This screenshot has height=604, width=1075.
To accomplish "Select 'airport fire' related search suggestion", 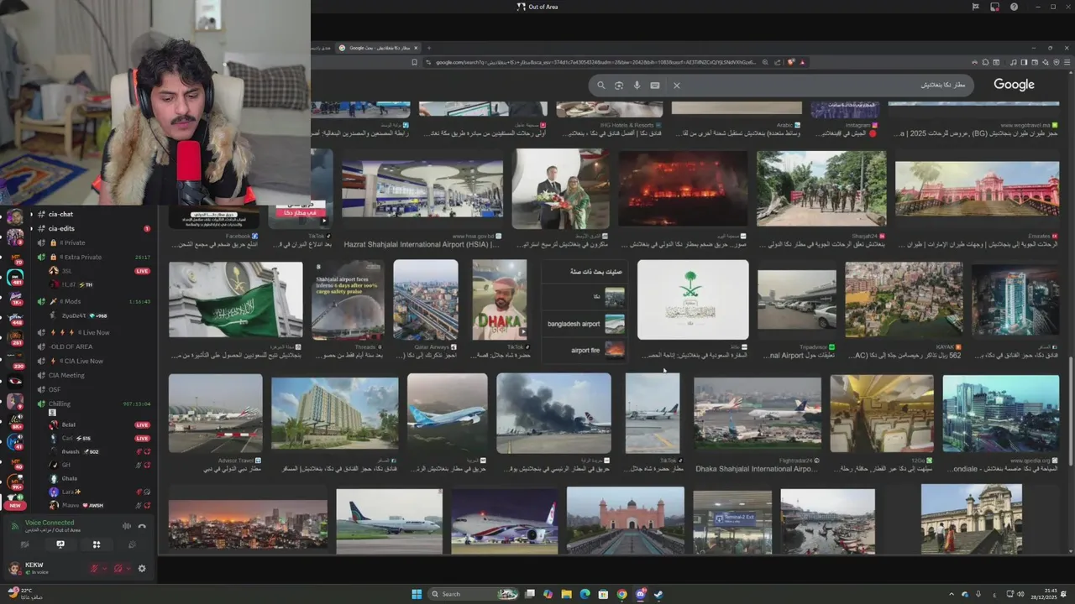I will pos(585,350).
